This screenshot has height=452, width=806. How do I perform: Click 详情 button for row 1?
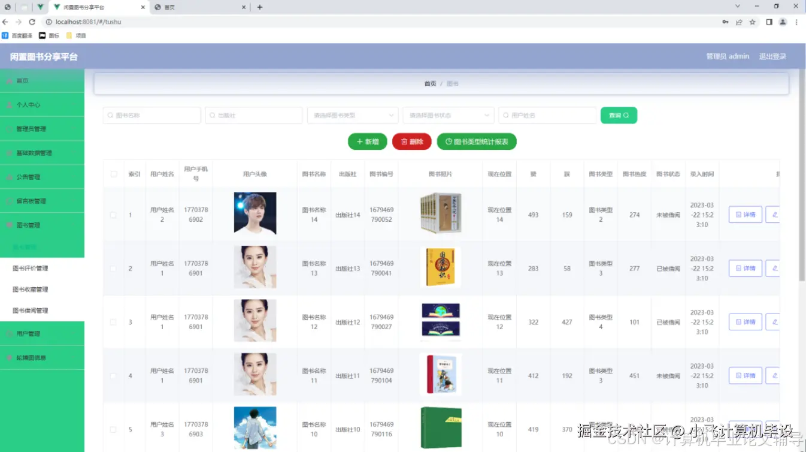[745, 215]
